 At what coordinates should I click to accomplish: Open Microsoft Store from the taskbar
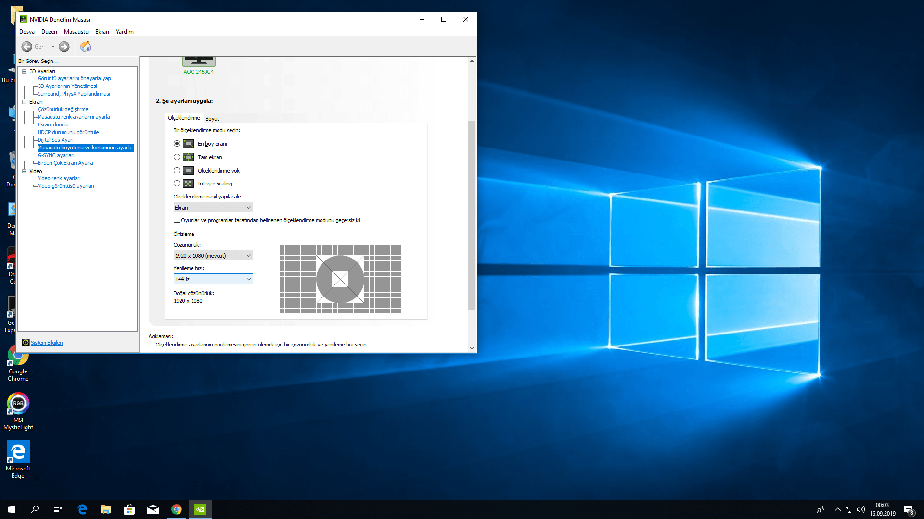point(129,509)
